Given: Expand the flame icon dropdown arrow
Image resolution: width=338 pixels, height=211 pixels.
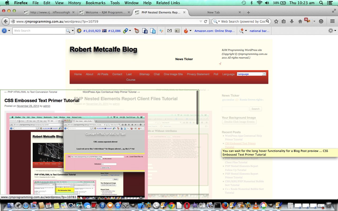Looking at the screenshot, I should click(x=191, y=31).
